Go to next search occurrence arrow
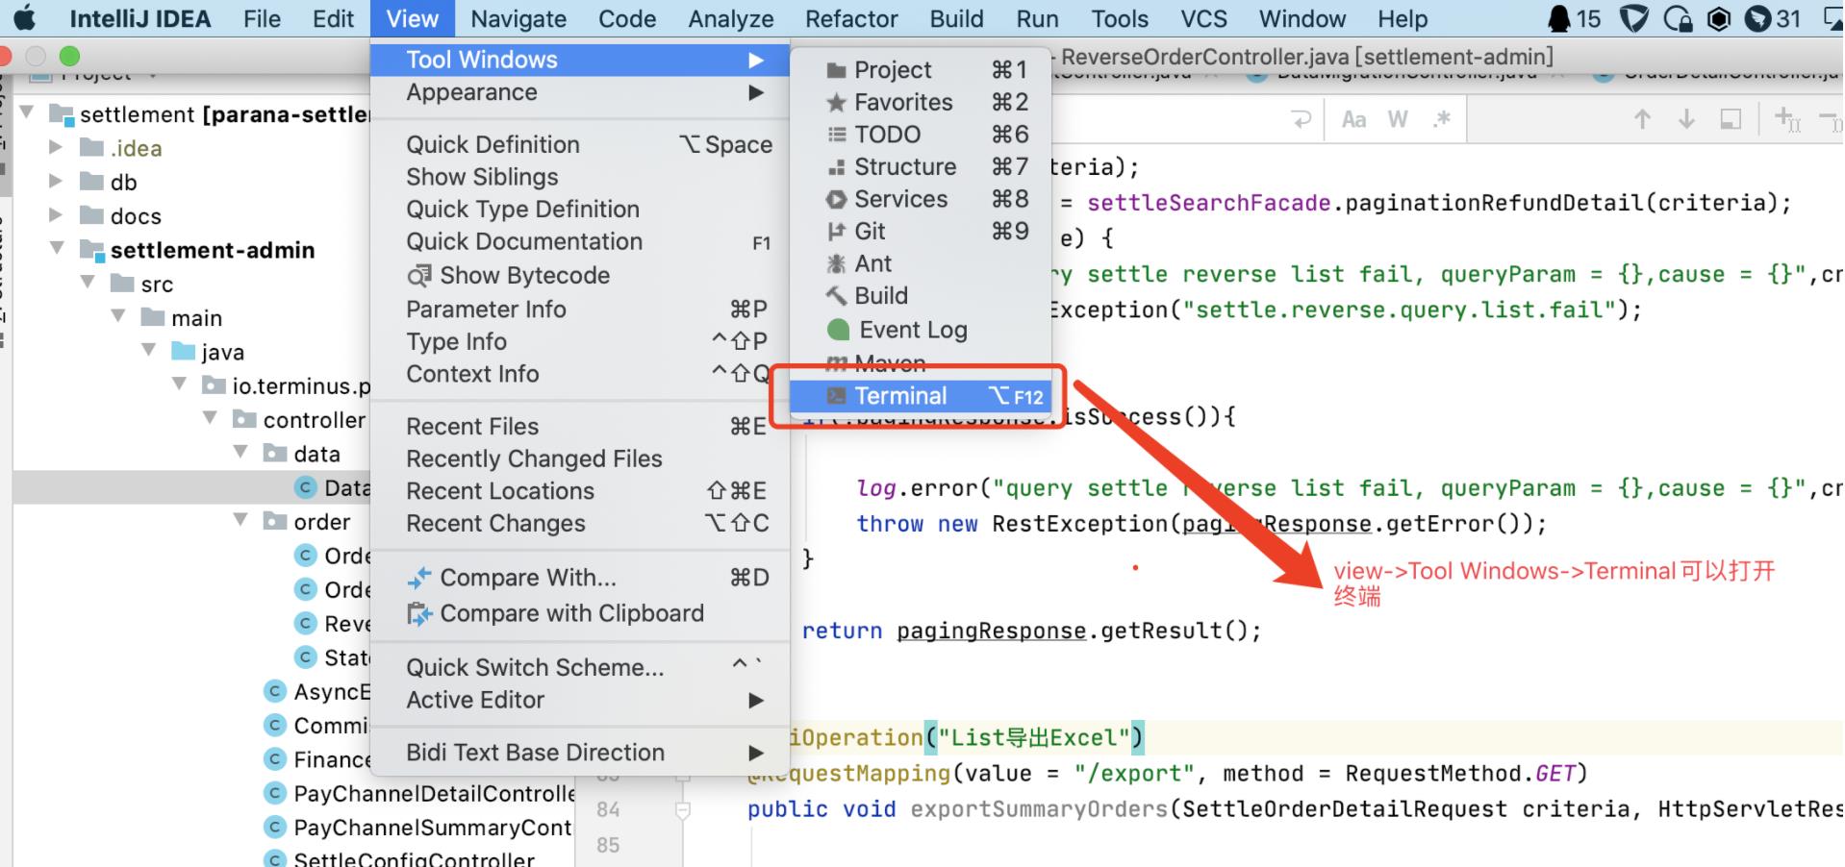The height and width of the screenshot is (867, 1845). pos(1686,120)
